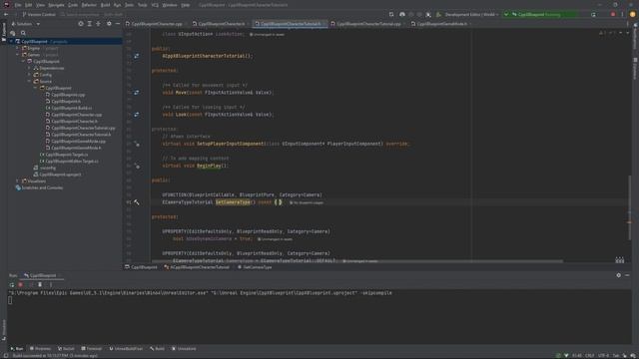Image resolution: width=639 pixels, height=359 pixels.
Task: Click the SetCameraType function name in the code
Action: coord(233,202)
